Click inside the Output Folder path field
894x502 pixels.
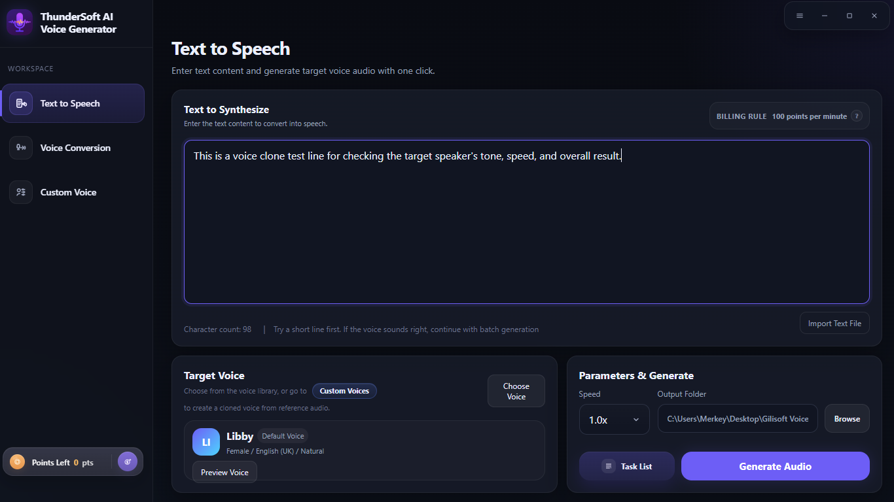coord(738,419)
